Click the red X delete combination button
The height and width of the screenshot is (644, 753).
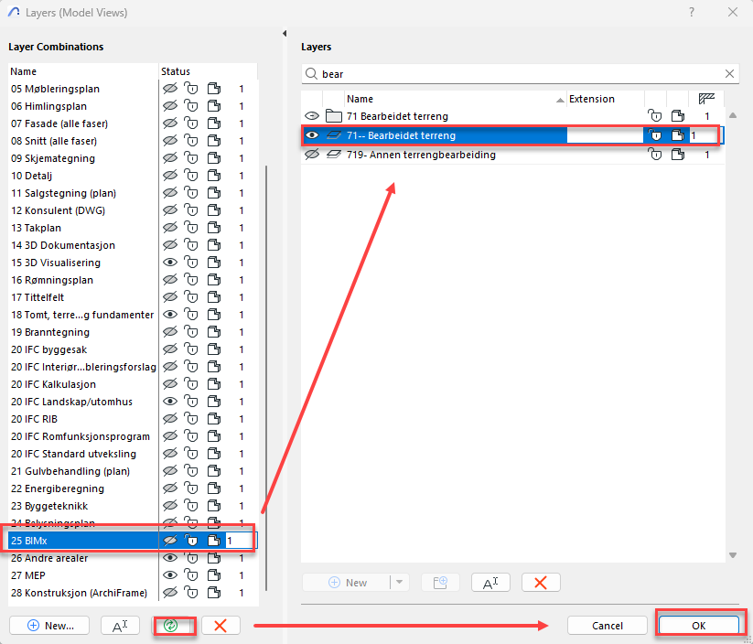click(221, 626)
